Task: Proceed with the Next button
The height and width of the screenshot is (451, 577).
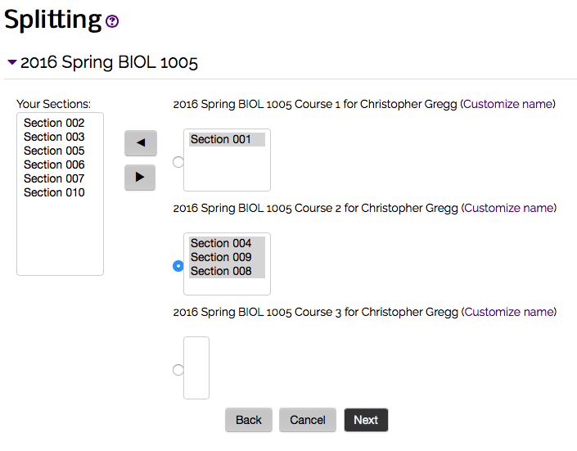Action: click(x=366, y=420)
